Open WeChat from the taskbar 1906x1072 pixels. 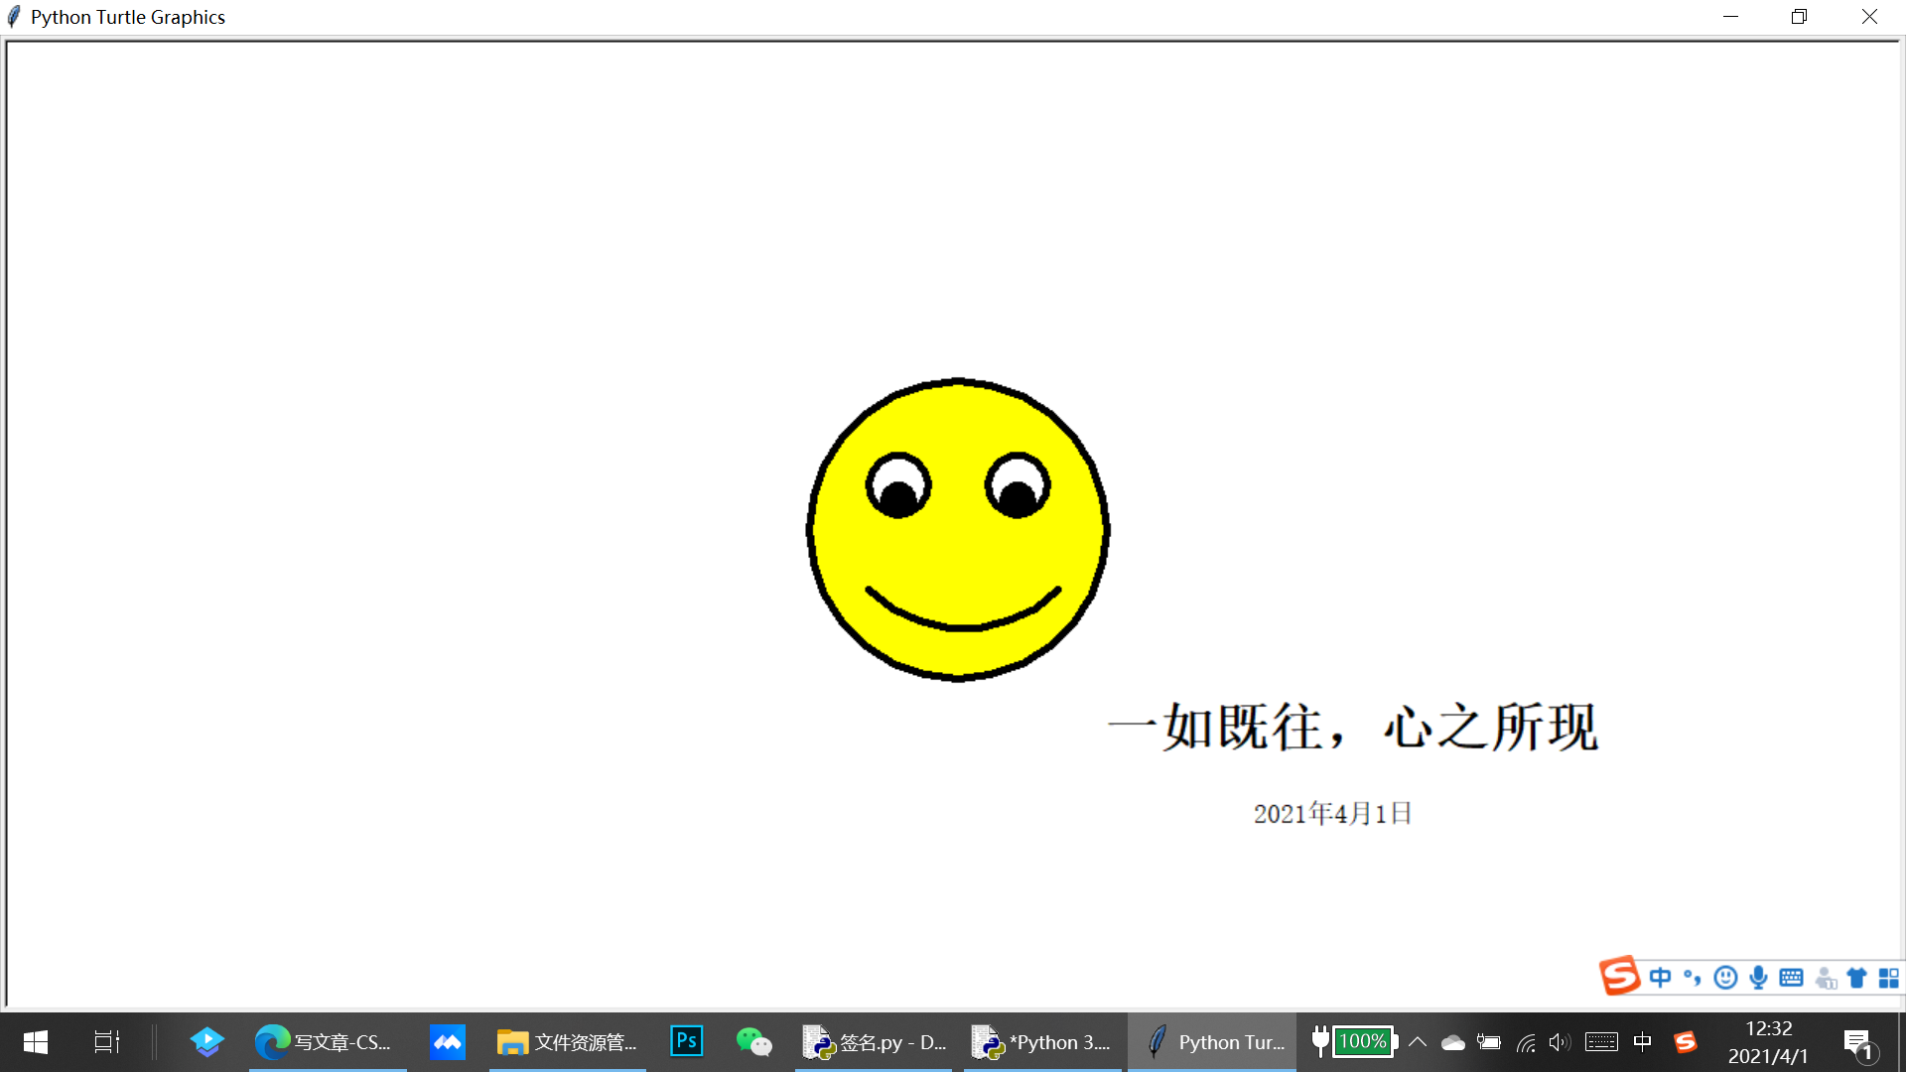click(x=755, y=1041)
